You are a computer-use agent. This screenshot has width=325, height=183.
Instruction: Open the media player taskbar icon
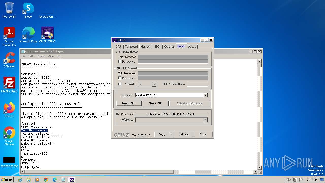coord(37,180)
